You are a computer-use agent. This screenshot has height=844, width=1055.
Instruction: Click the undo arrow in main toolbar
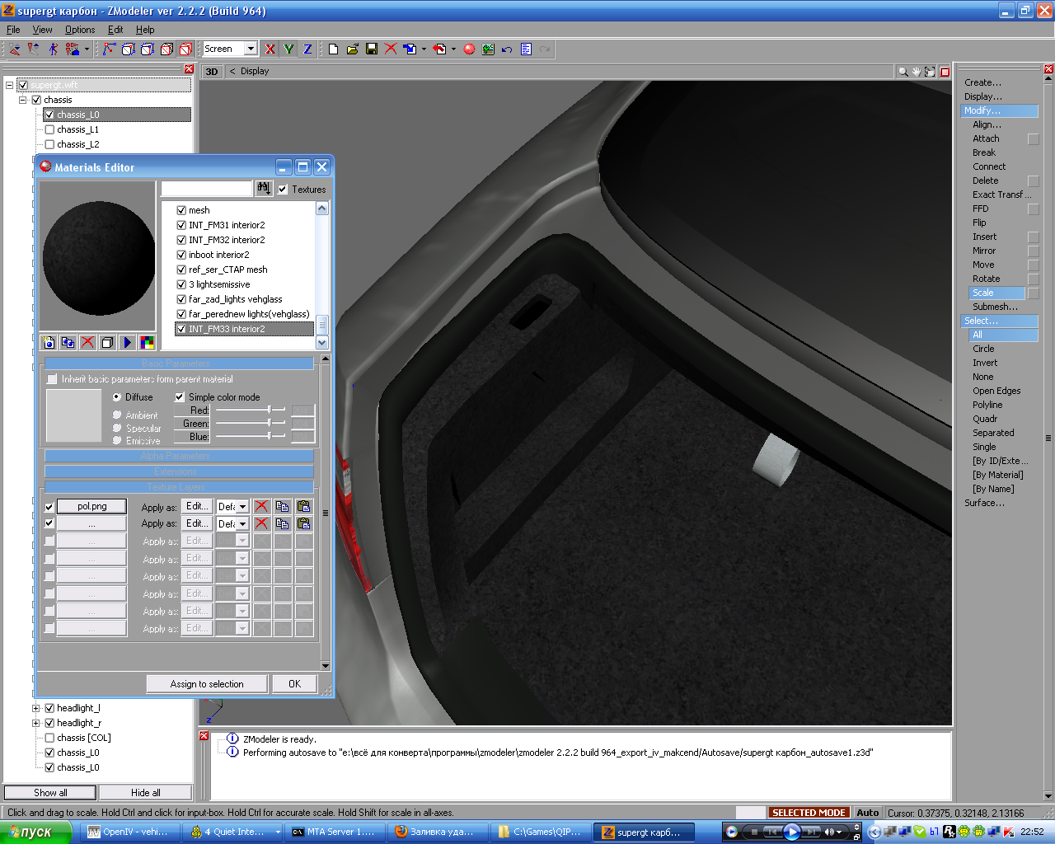(x=507, y=49)
